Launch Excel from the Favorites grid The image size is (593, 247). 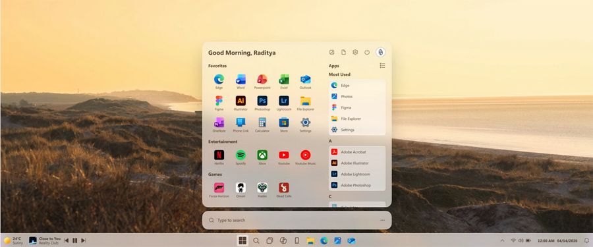283,81
